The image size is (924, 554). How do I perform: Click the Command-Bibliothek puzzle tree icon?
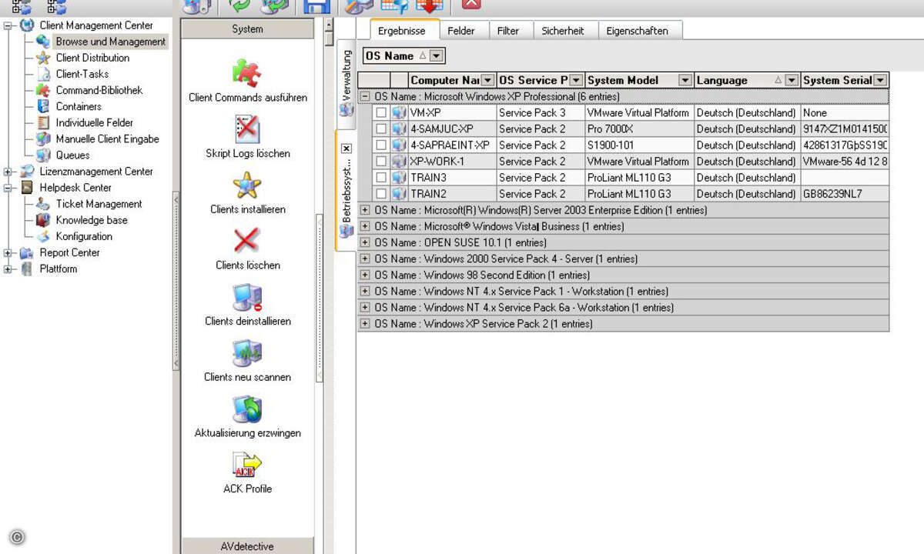tap(43, 90)
